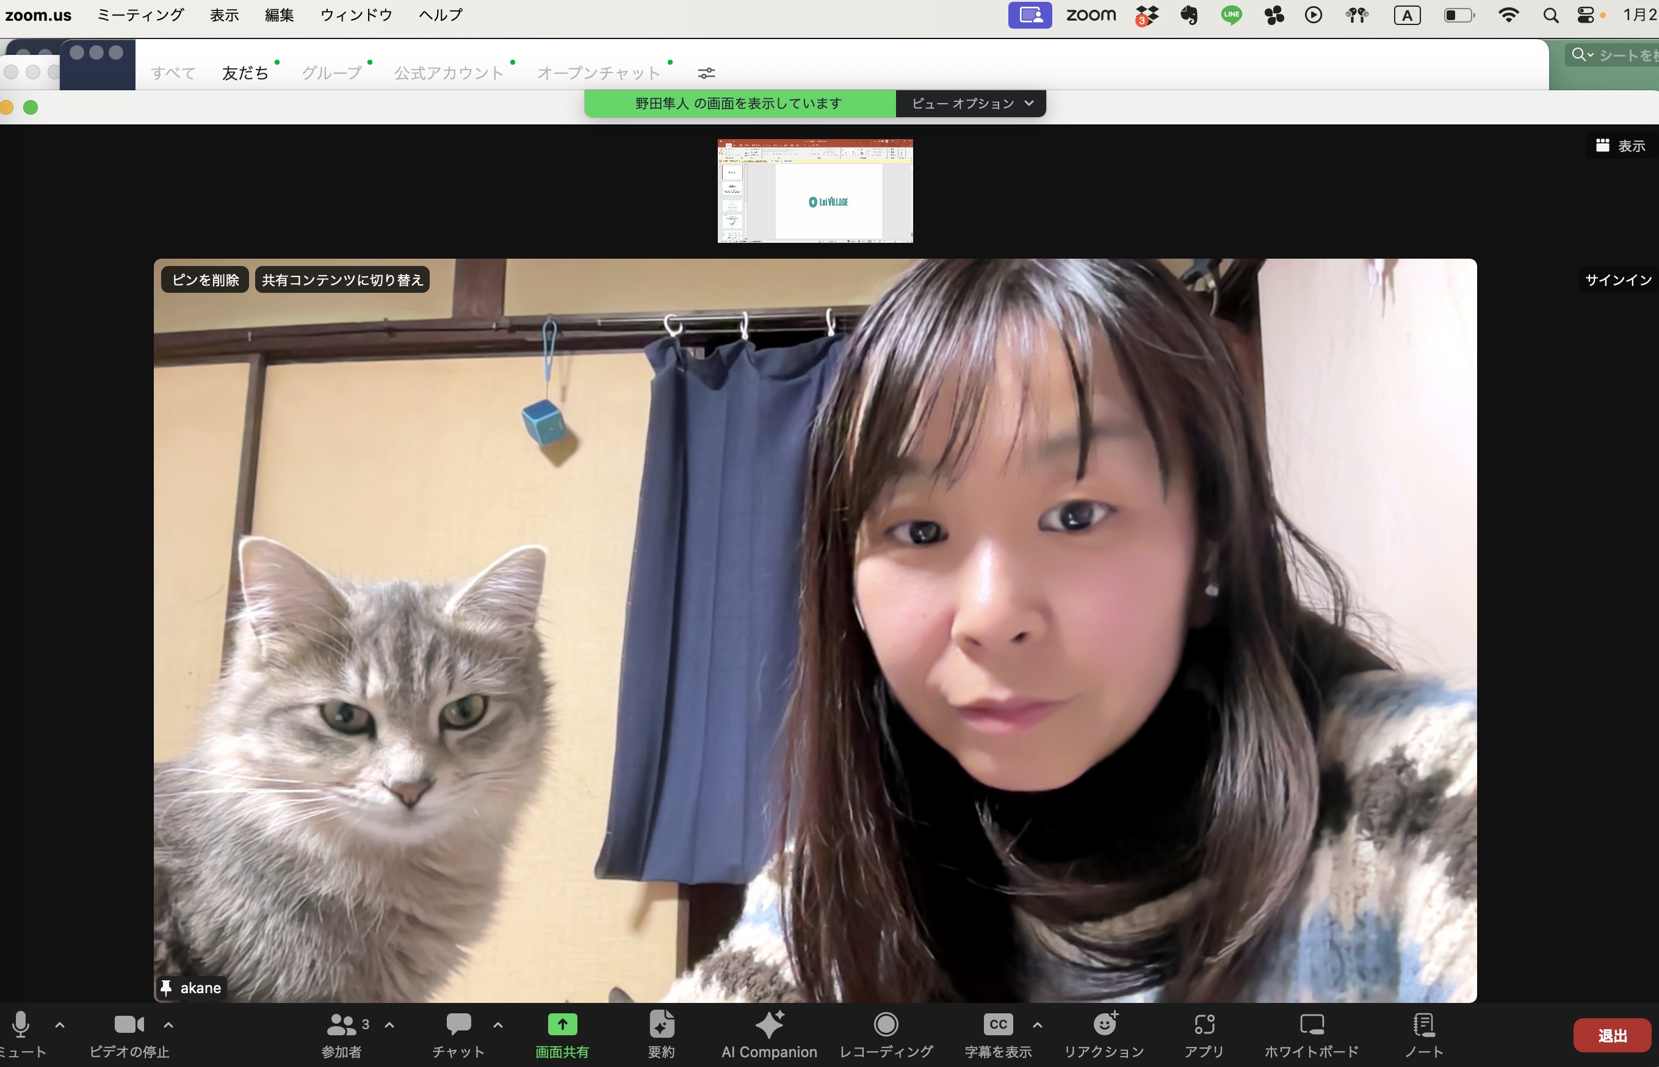Toggle video with ビデオの停止 camera button
The image size is (1659, 1067).
(x=129, y=1025)
